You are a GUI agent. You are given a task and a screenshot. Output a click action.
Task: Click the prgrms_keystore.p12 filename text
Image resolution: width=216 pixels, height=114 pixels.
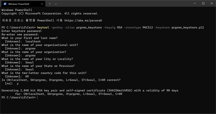point(188,27)
